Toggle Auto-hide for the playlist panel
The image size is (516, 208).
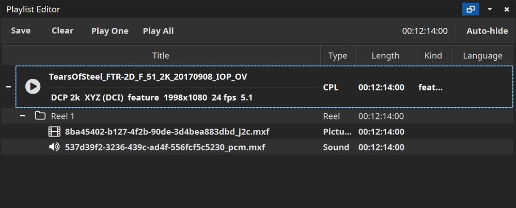[487, 31]
